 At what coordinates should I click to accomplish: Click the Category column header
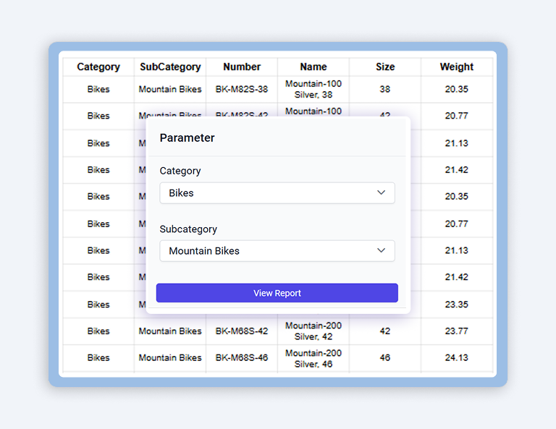coord(98,67)
